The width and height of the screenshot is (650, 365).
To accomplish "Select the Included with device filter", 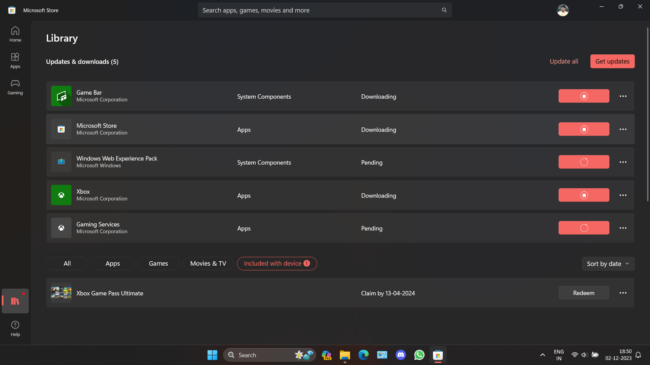I will coord(277,264).
